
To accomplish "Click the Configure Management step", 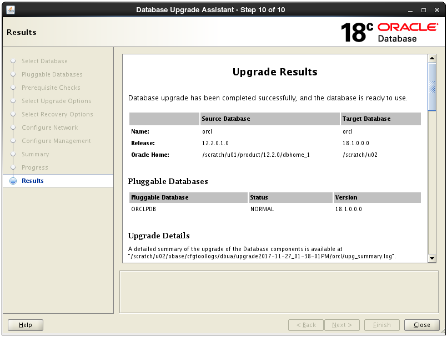I will coord(56,141).
